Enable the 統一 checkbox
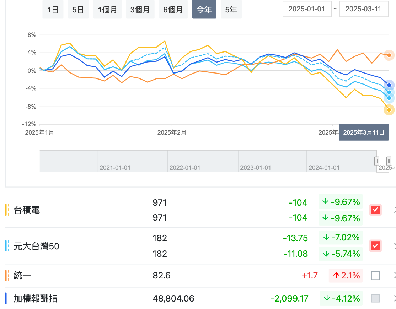Viewport: 396px width, 309px height. pyautogui.click(x=375, y=275)
